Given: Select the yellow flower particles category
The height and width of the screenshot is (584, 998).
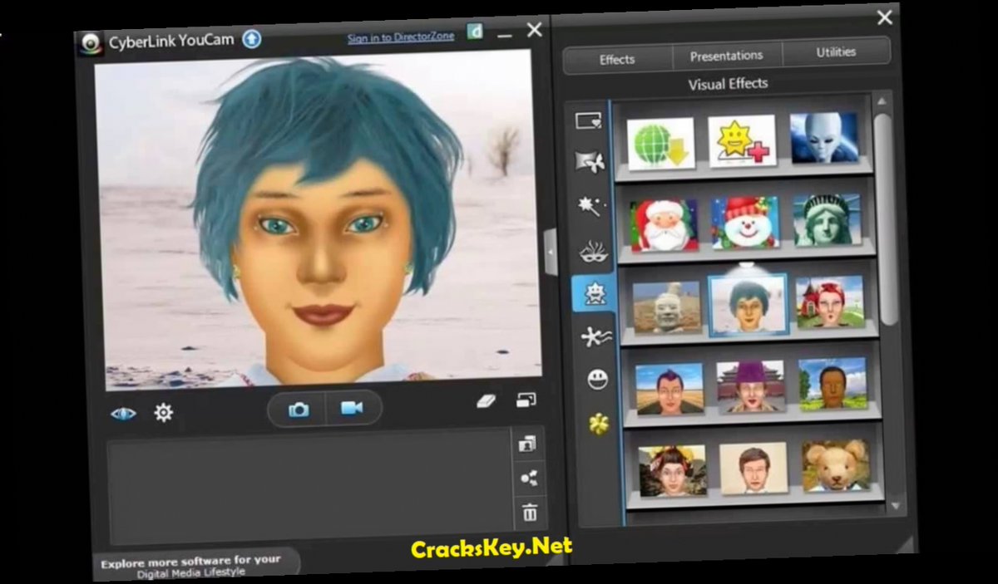Looking at the screenshot, I should coord(598,424).
